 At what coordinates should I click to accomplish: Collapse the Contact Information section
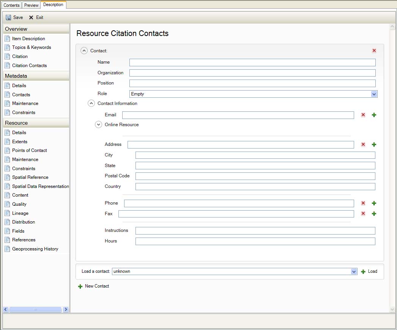(x=91, y=103)
